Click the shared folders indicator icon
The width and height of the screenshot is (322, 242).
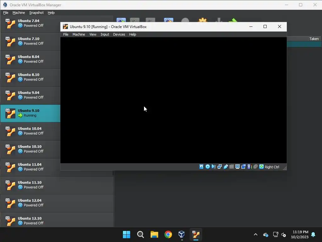[231, 167]
